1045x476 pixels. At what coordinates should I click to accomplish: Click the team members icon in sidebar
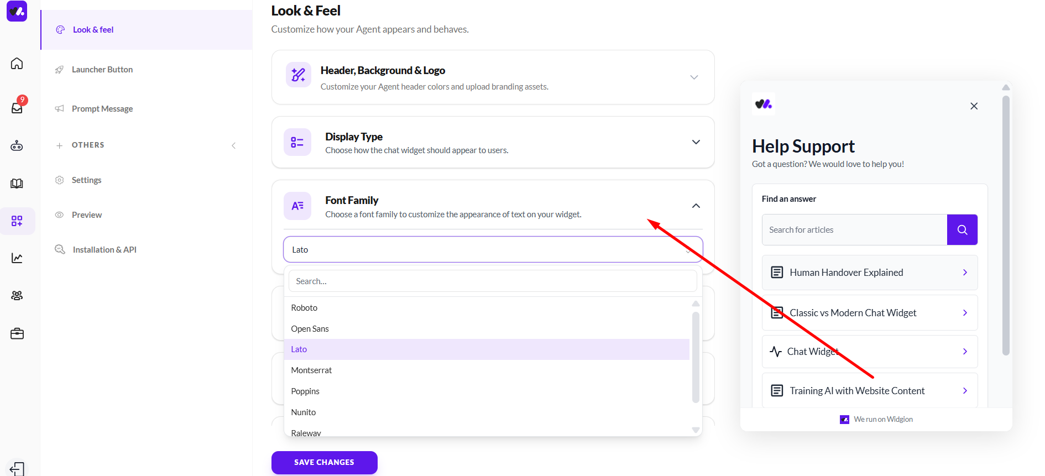point(17,296)
